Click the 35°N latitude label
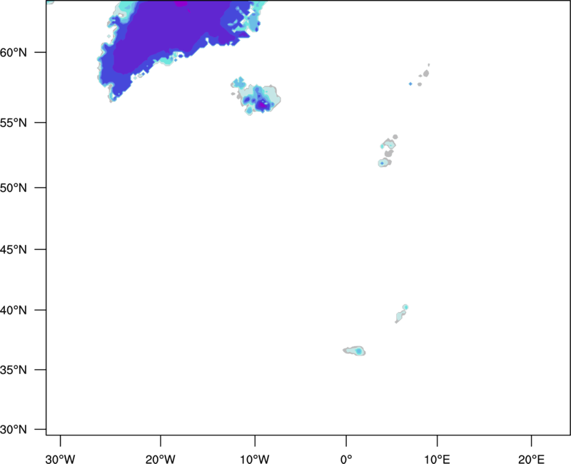Viewport: 571px width, 464px height. (29, 370)
